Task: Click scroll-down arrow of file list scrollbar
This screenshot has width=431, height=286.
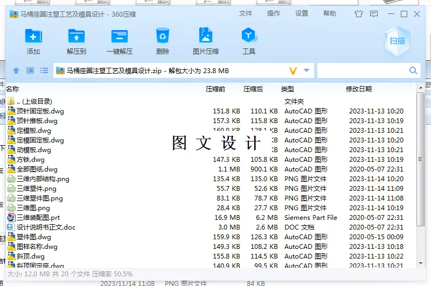Action: [421, 263]
